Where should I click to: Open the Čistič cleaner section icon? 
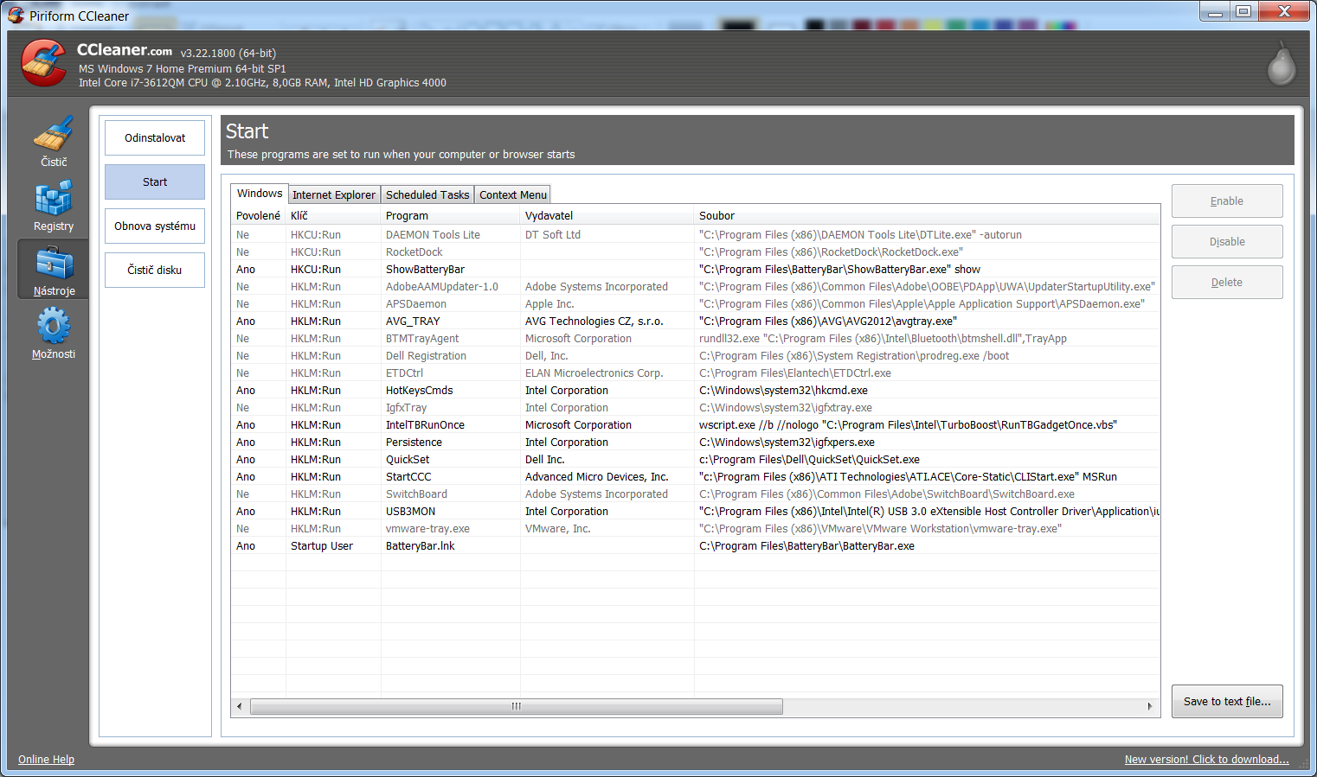[x=54, y=134]
